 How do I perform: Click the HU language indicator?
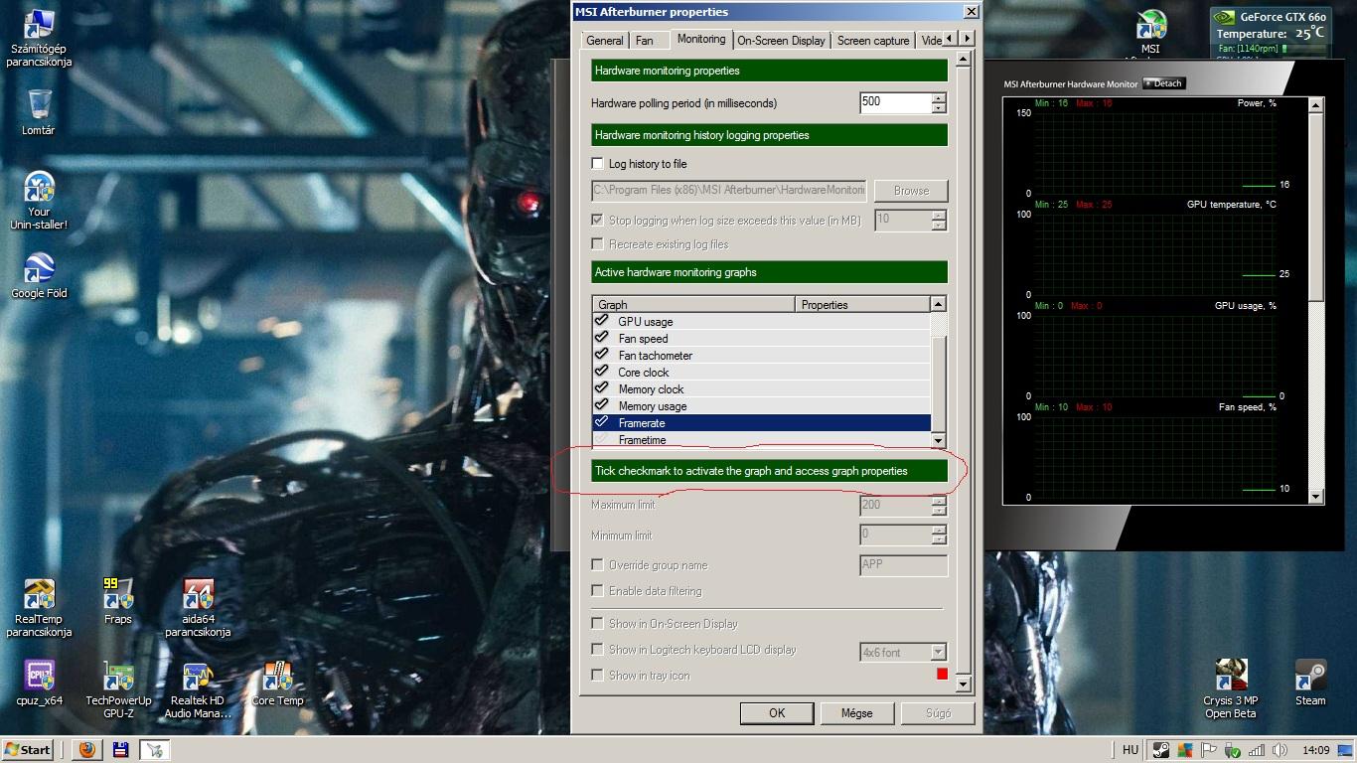[1131, 750]
